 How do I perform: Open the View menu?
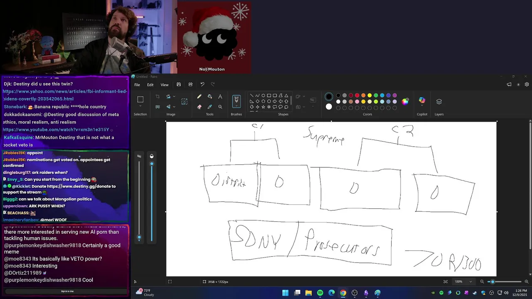[x=165, y=85]
